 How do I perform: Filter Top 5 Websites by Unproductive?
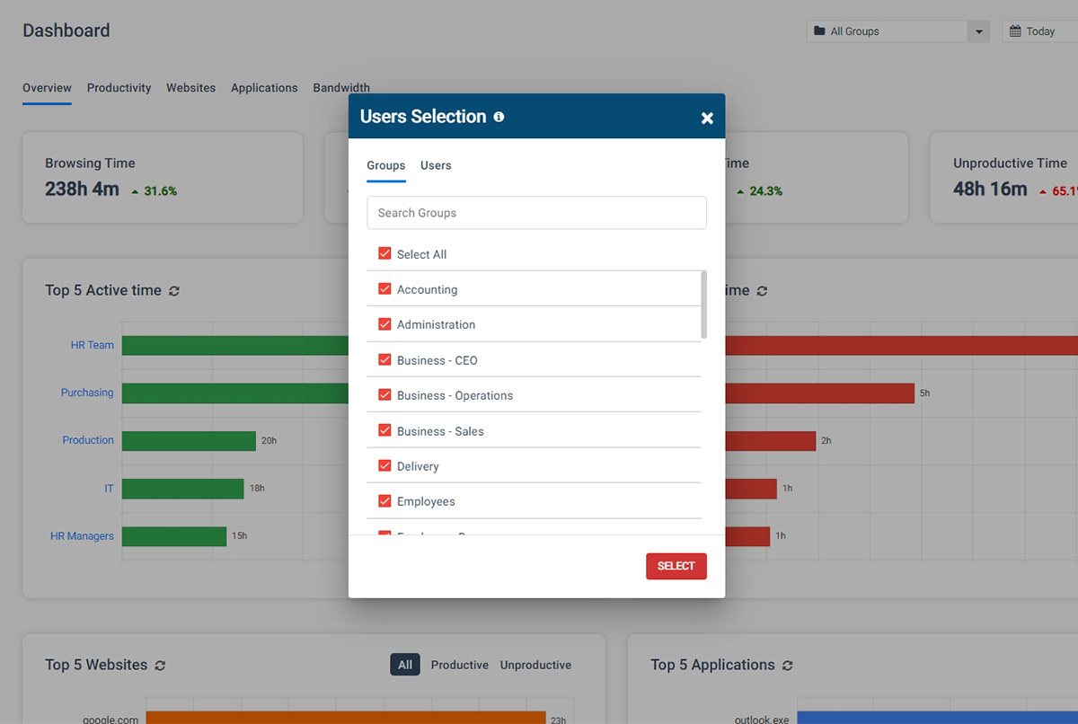(x=535, y=665)
